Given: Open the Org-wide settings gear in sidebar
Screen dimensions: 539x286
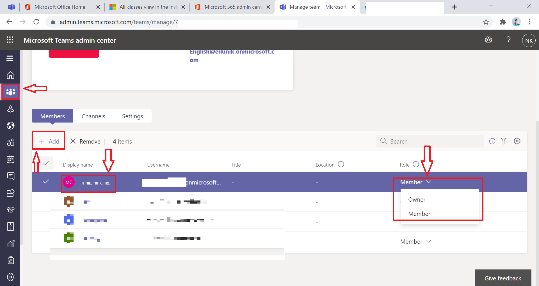Looking at the screenshot, I should click(10, 277).
